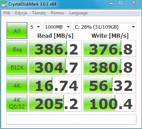This screenshot has height=129, width=142.
Task: Open the Pomoc menu
Action: pyautogui.click(x=58, y=13)
